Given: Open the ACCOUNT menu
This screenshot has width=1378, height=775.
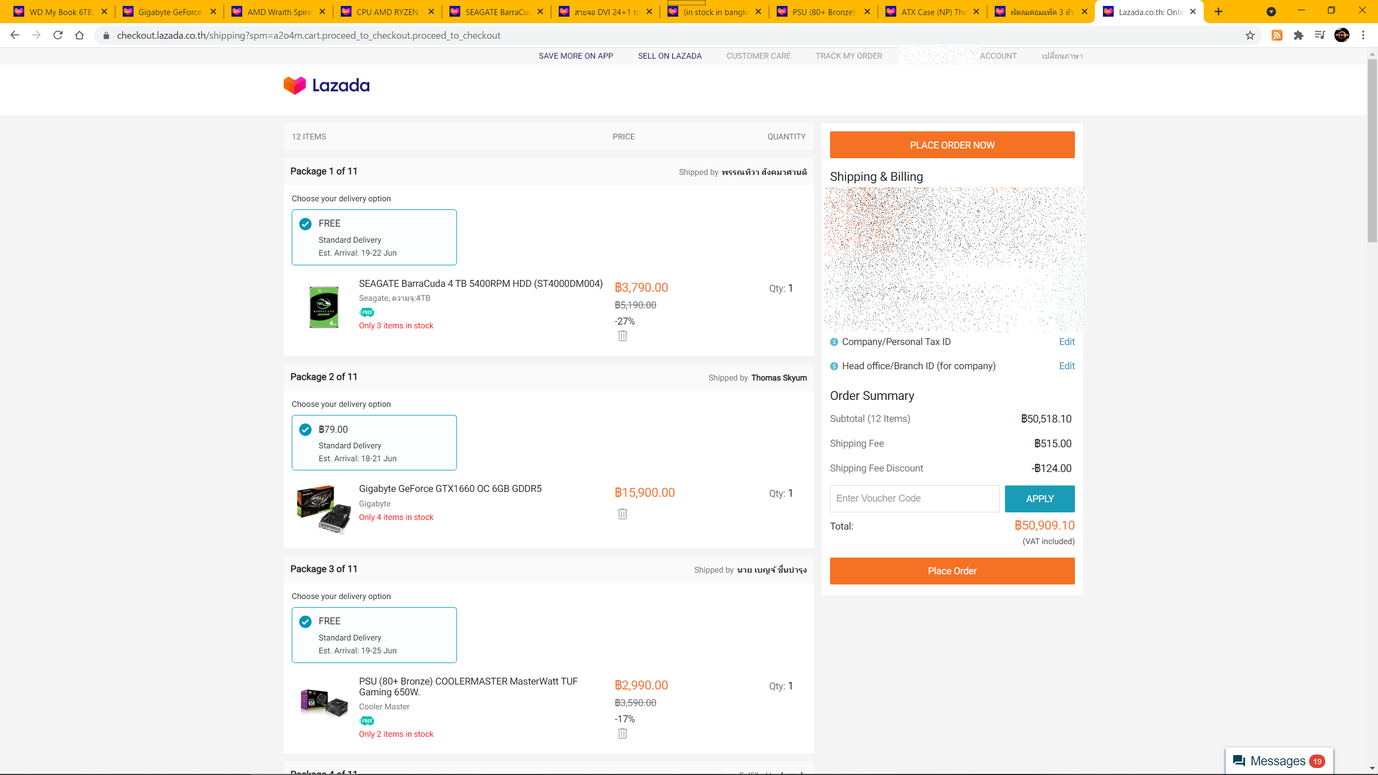Looking at the screenshot, I should tap(998, 56).
